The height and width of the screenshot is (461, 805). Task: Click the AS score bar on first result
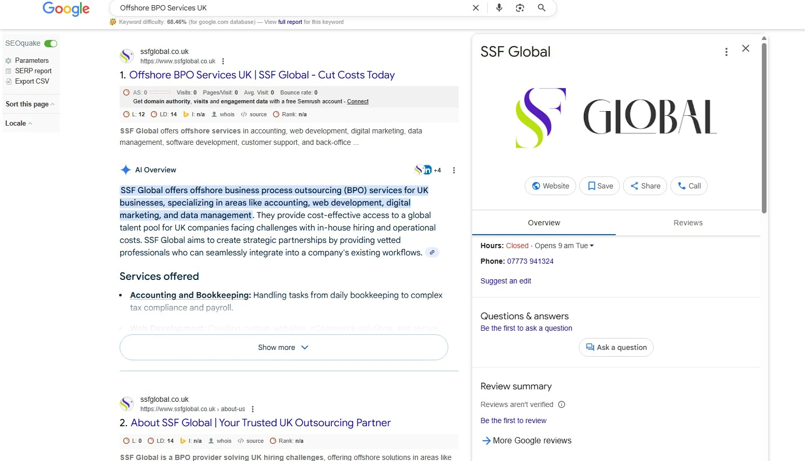tap(160, 92)
